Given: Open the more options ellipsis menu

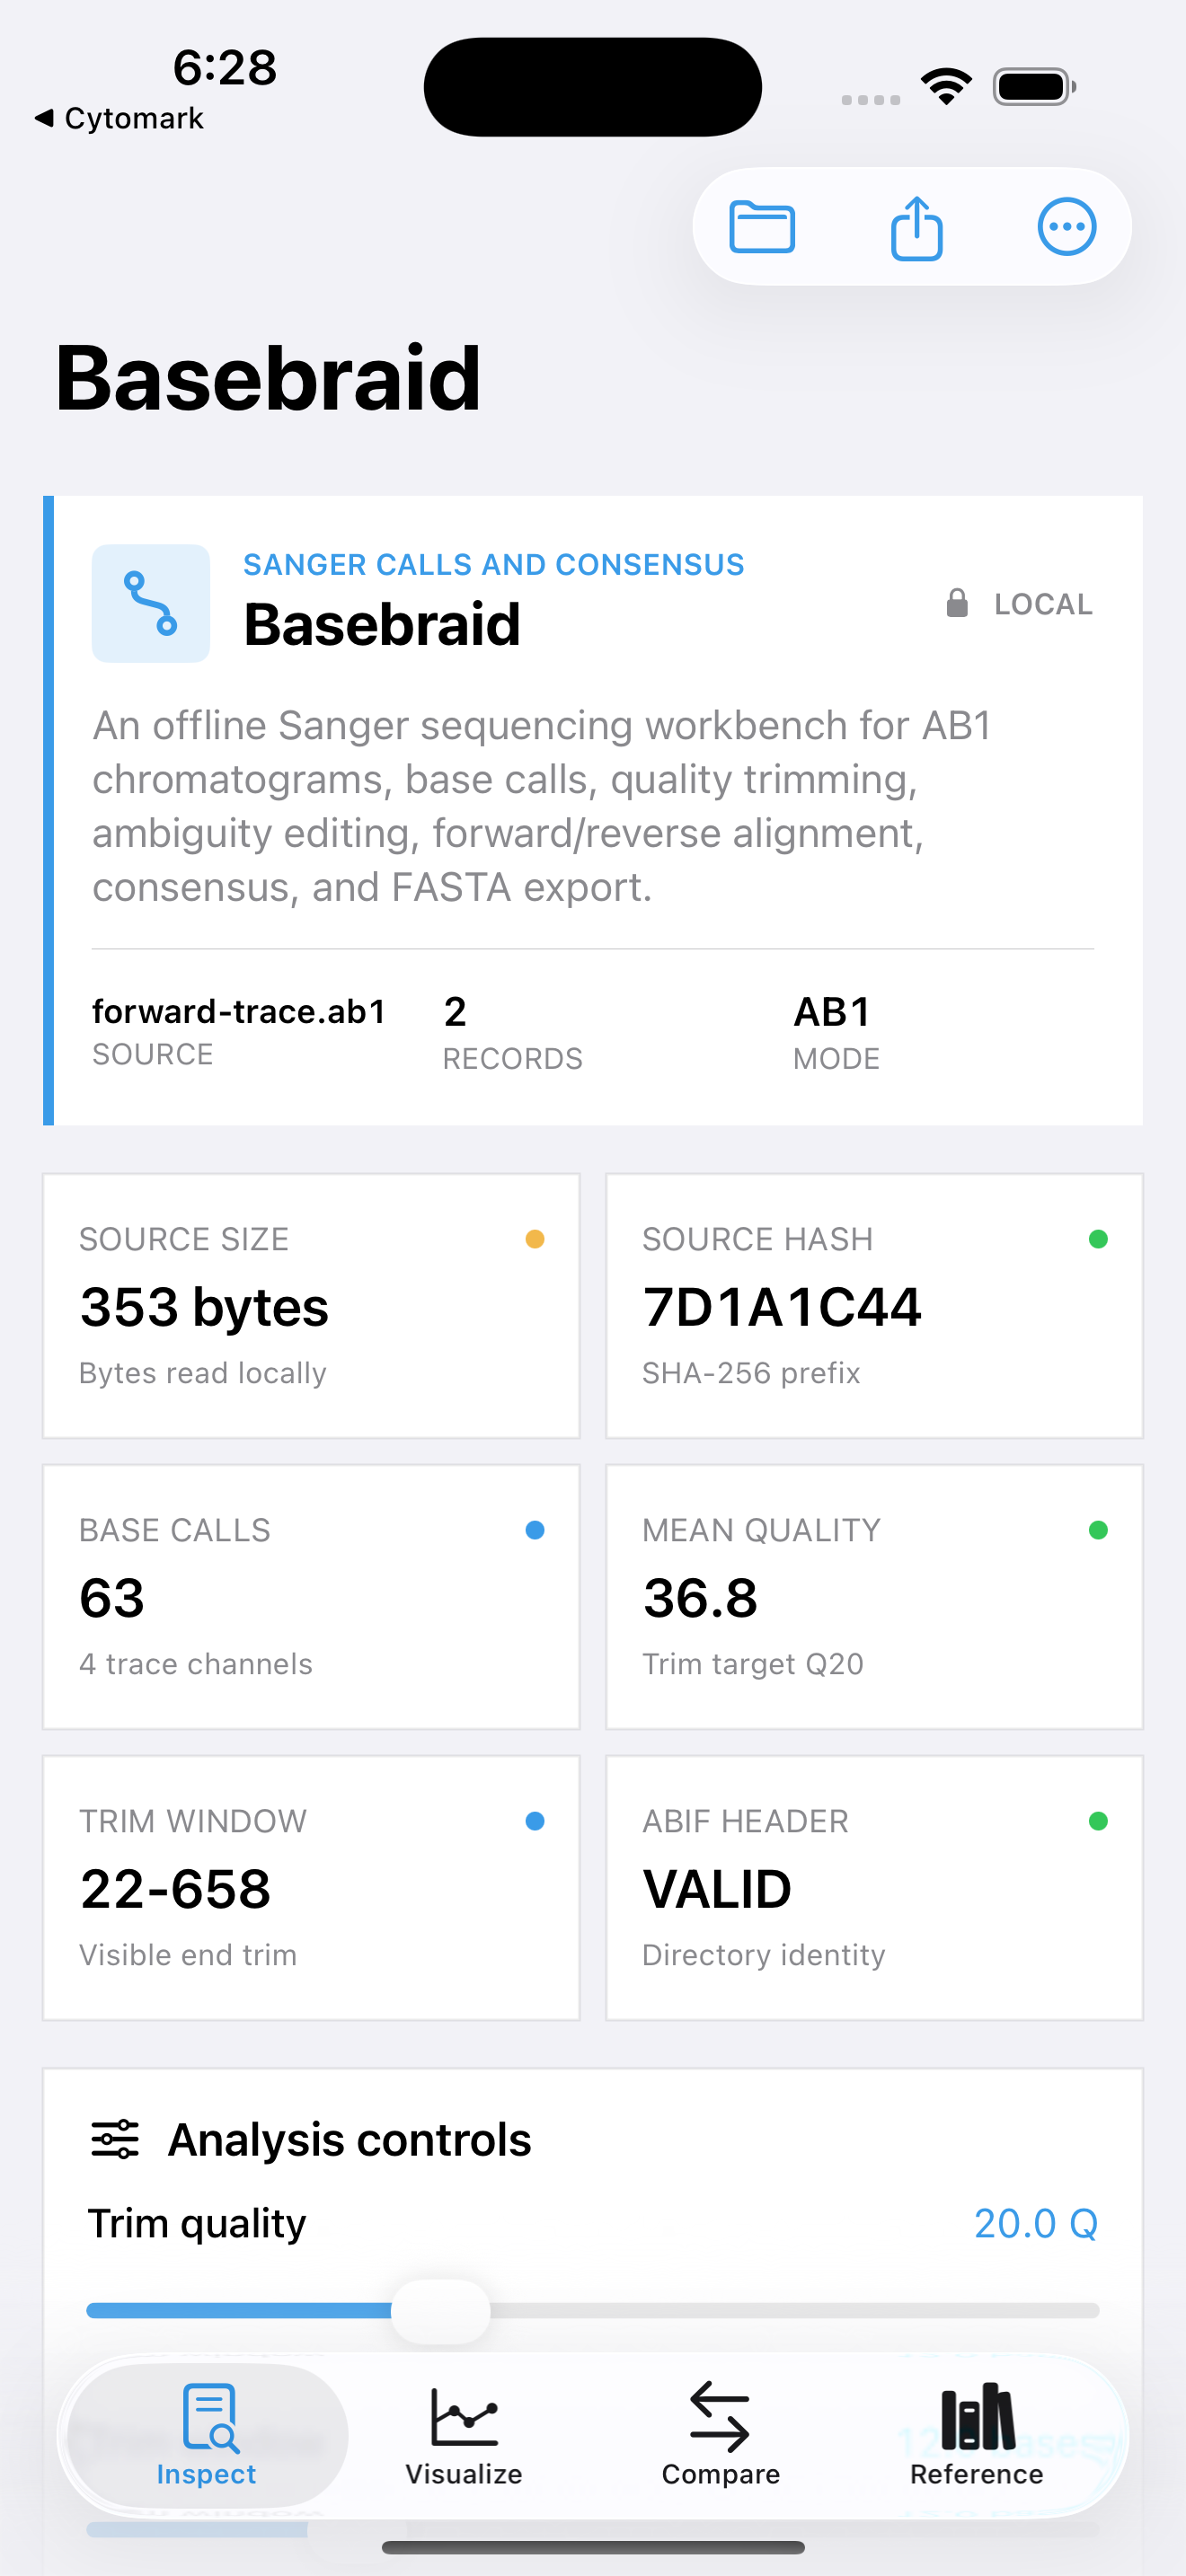Looking at the screenshot, I should point(1067,227).
